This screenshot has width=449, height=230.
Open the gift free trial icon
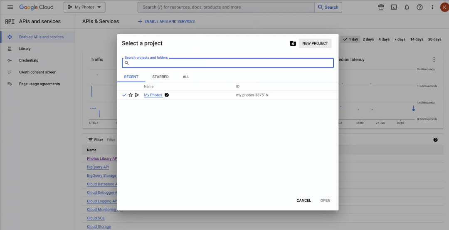tap(381, 7)
